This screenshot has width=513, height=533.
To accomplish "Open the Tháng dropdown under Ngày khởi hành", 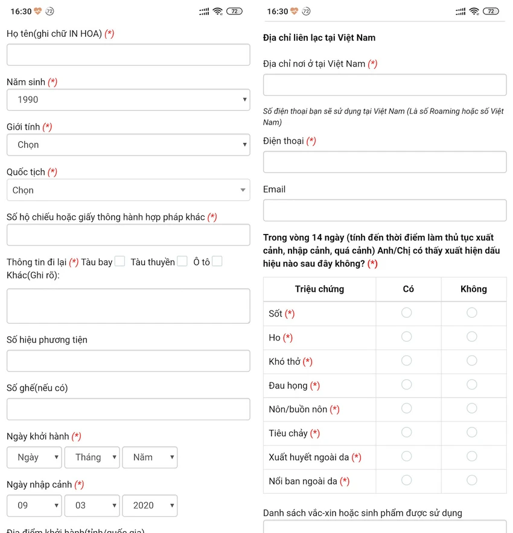I will [x=92, y=457].
